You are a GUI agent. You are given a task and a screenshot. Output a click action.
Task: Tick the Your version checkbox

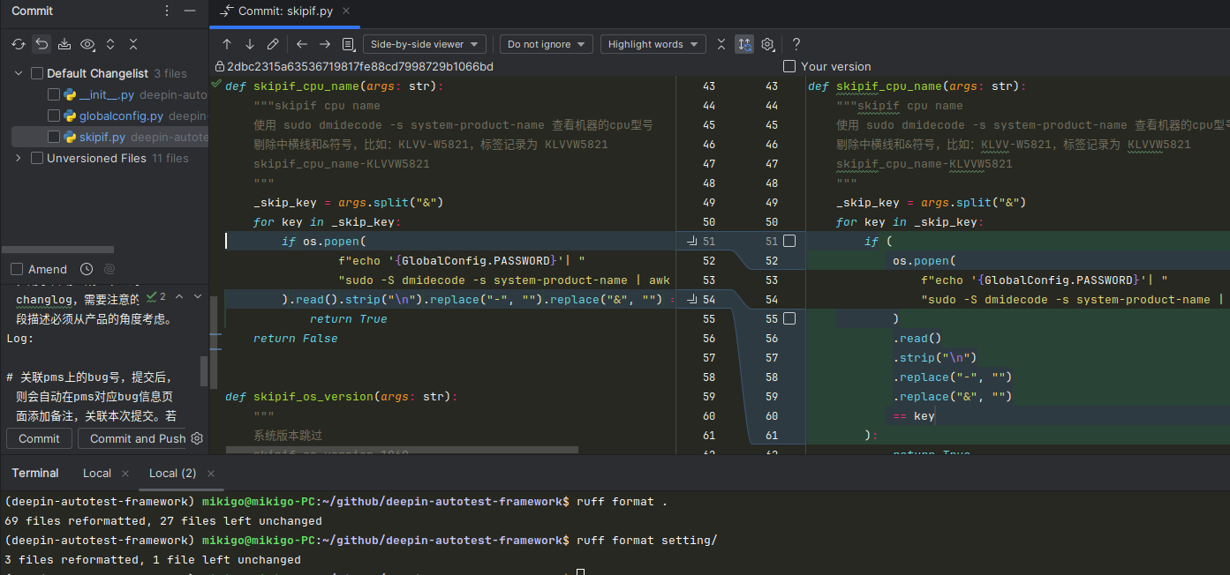789,66
